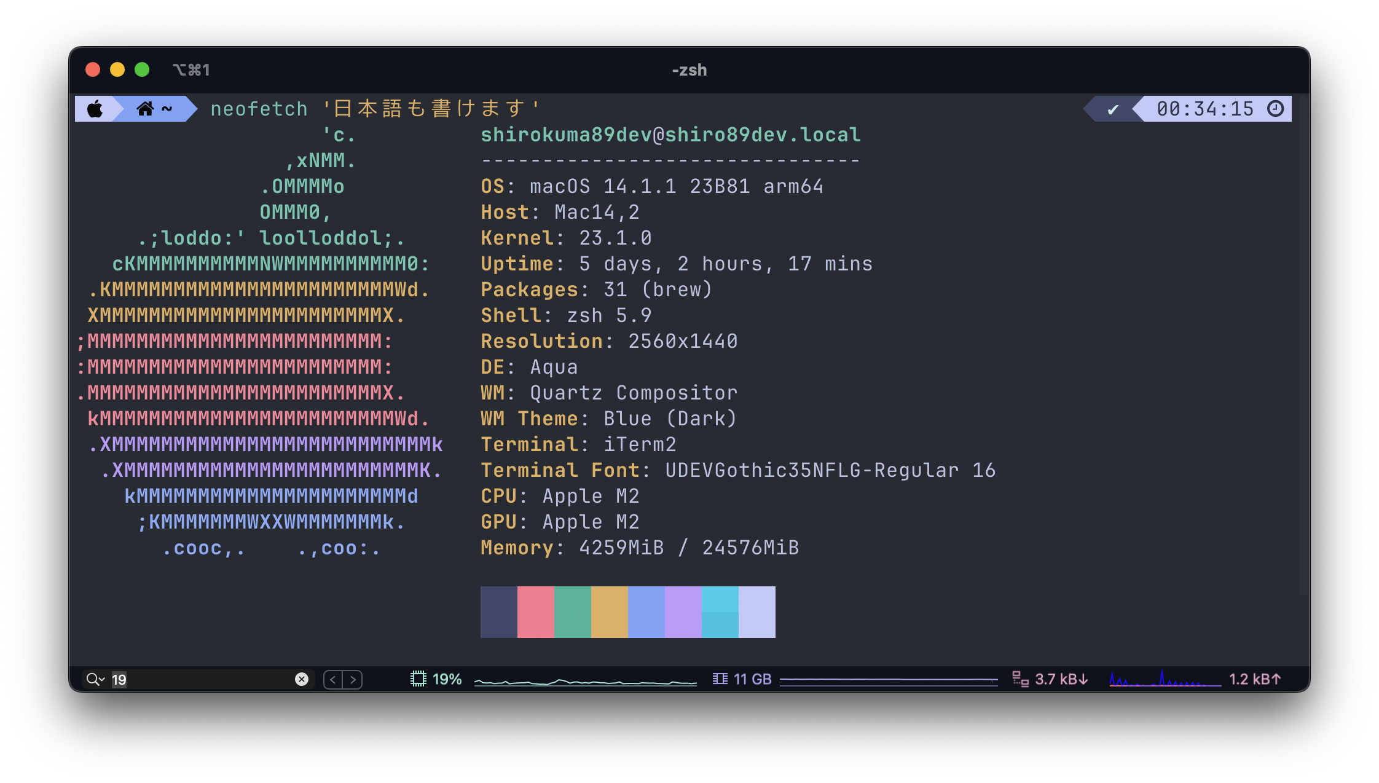Click the ⌥⌘1 window shortcut label
The height and width of the screenshot is (783, 1379).
pyautogui.click(x=191, y=70)
